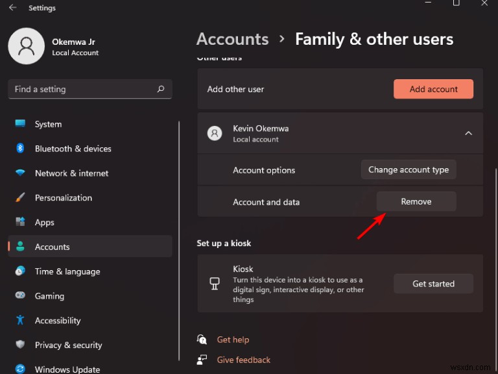
Task: Open Privacy & security settings
Action: tap(90, 345)
